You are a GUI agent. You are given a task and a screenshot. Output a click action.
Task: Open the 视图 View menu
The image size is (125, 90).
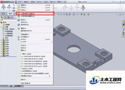(x=33, y=2)
